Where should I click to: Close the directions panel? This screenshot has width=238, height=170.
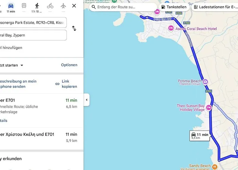pyautogui.click(x=74, y=6)
